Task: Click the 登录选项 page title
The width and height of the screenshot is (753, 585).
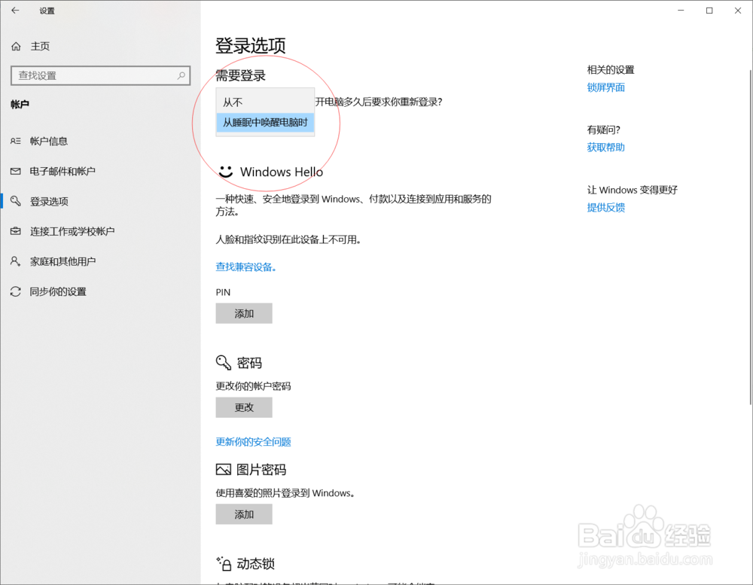Action: coord(250,46)
